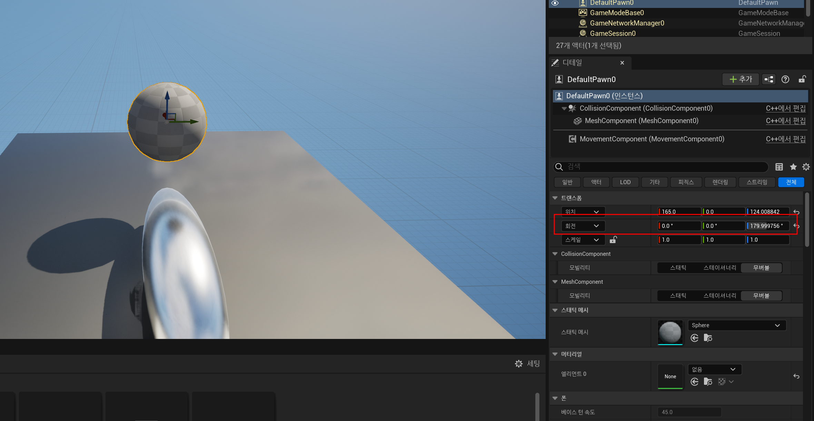Click the 추가 add component button
This screenshot has height=421, width=814.
click(x=741, y=79)
